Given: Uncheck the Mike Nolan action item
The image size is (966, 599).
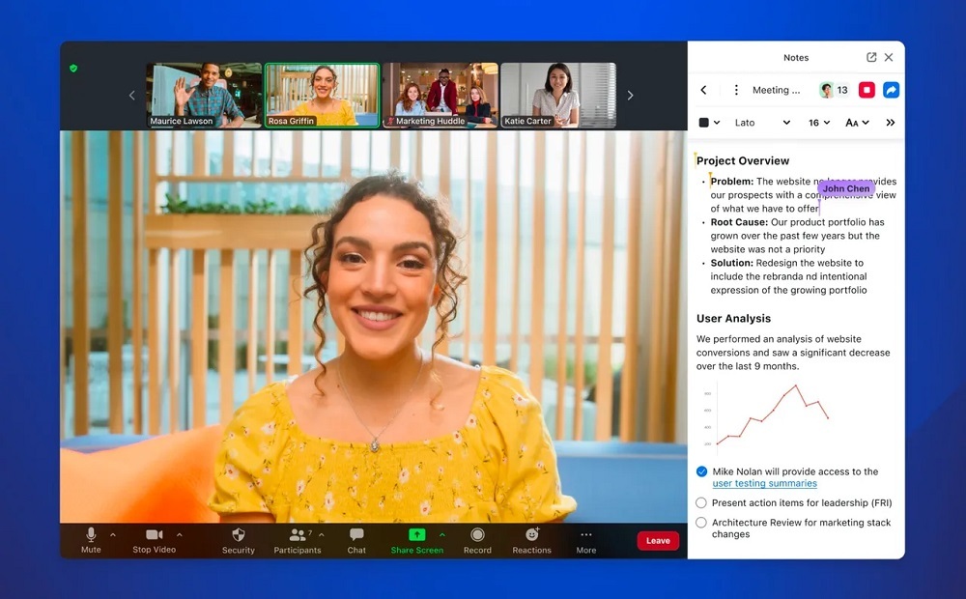Looking at the screenshot, I should [x=701, y=471].
